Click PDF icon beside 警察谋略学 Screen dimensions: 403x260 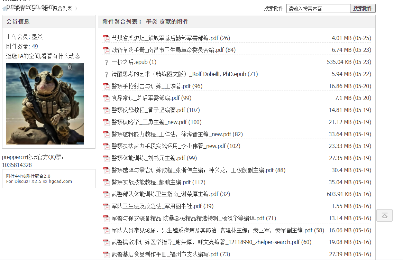tap(106, 122)
